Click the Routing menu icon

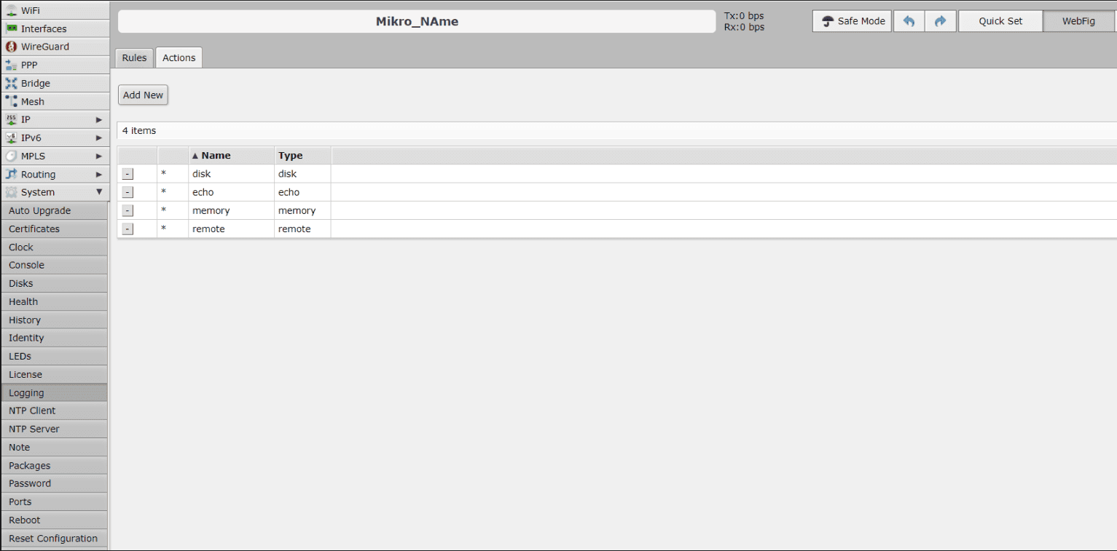(11, 174)
